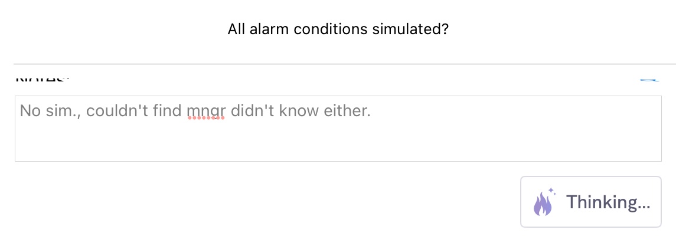Click the word "couldn't" in the notes

coord(115,111)
